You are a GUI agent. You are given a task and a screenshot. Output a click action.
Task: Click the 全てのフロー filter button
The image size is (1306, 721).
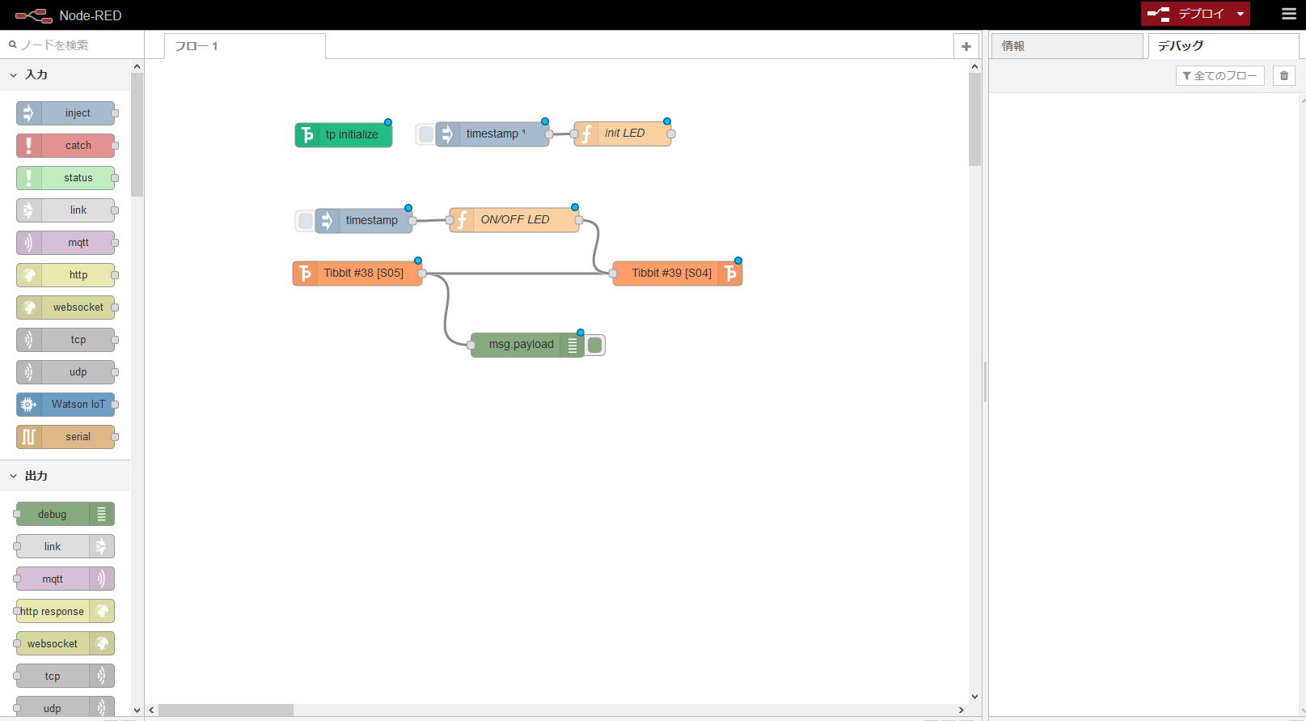tap(1219, 75)
